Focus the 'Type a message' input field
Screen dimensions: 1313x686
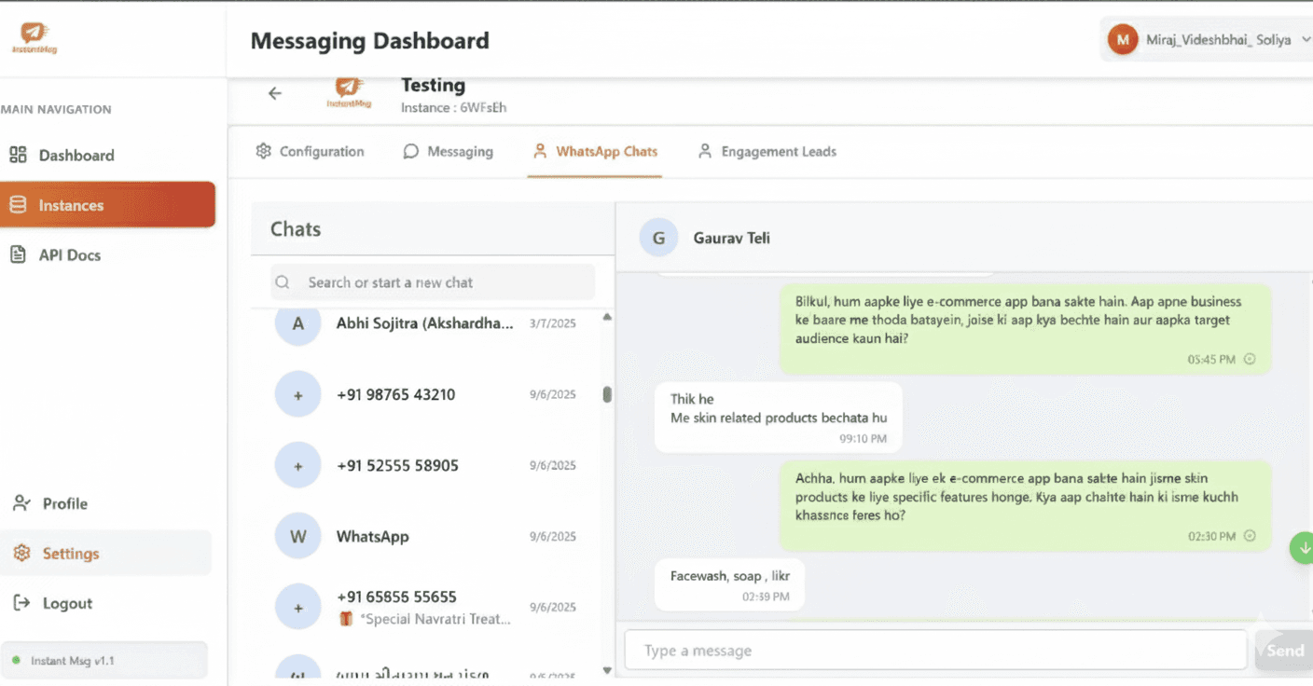point(935,651)
